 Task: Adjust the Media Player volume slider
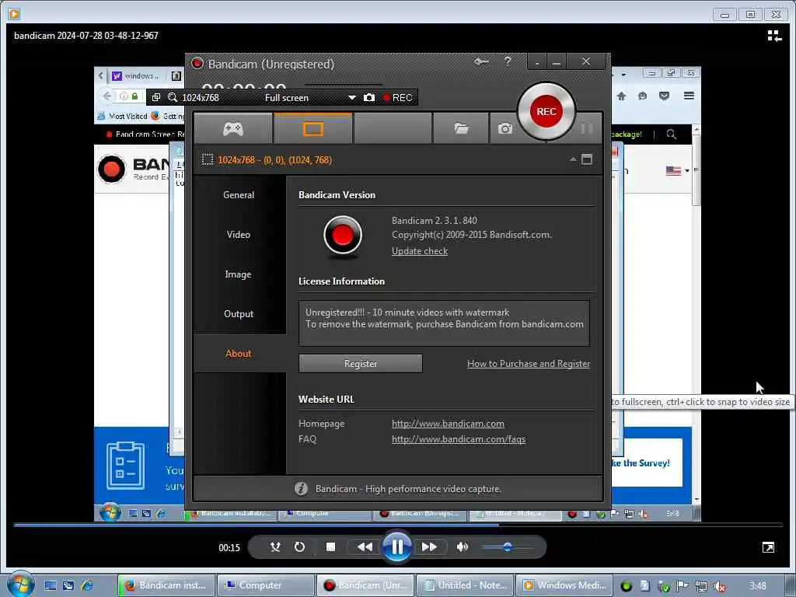click(x=507, y=546)
